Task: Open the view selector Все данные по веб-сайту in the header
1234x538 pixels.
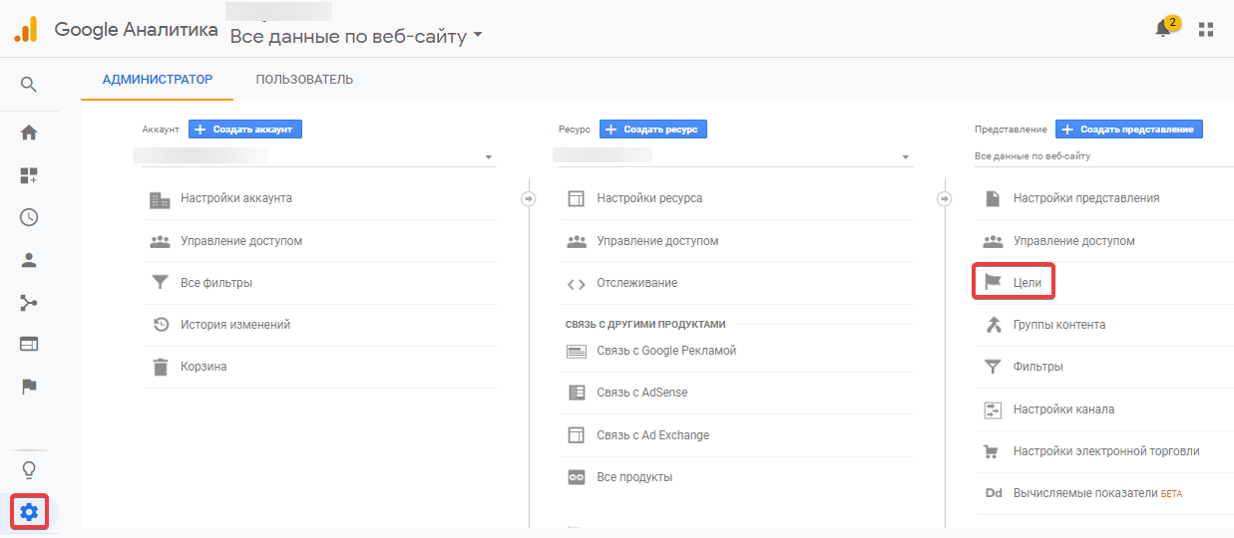Action: 356,37
